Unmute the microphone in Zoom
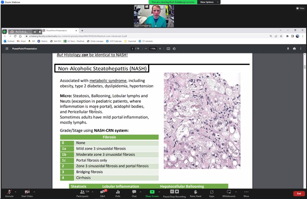Image resolution: width=307 pixels, height=199 pixels. pyautogui.click(x=9, y=194)
